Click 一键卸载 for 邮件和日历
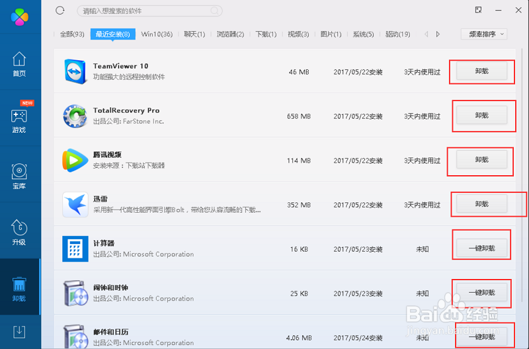 [482, 336]
